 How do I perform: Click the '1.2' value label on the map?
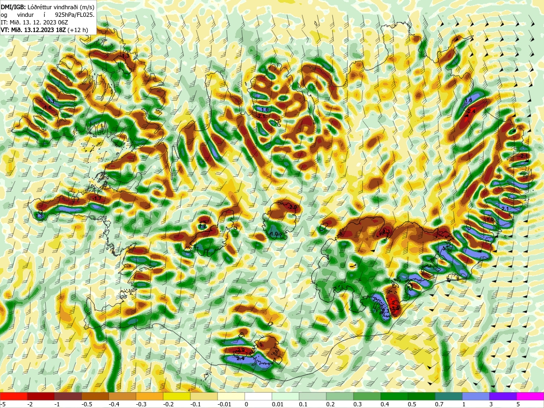tap(203, 226)
